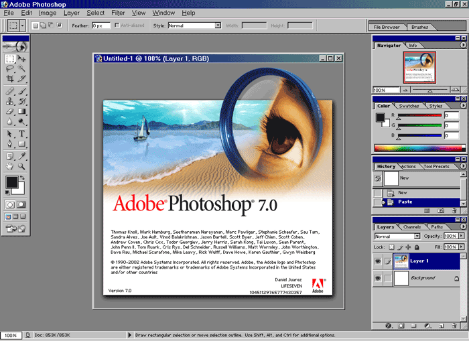
Task: Open the Select menu
Action: pos(95,13)
